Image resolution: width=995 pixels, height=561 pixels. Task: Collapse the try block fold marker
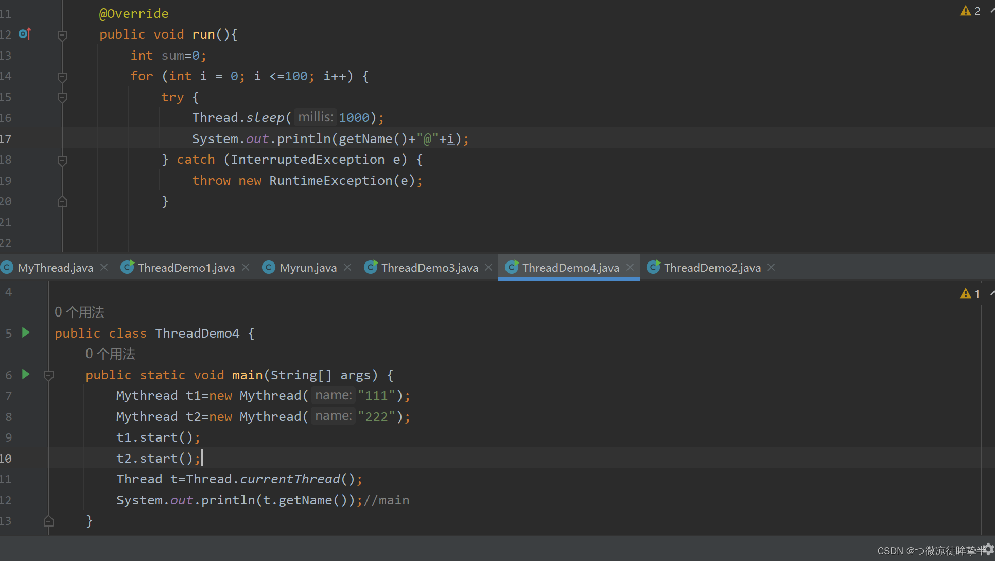62,98
